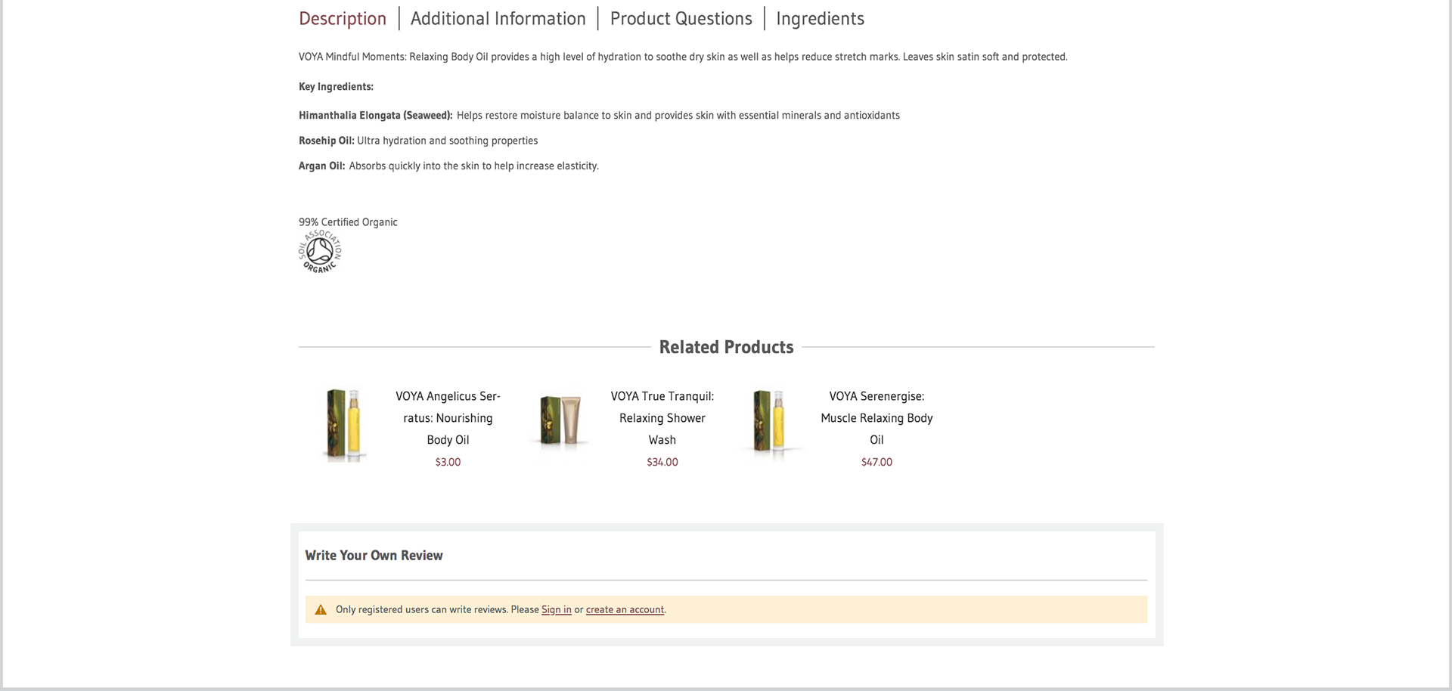The image size is (1452, 691).
Task: Click the Soil Association Organic logo
Action: pos(320,251)
